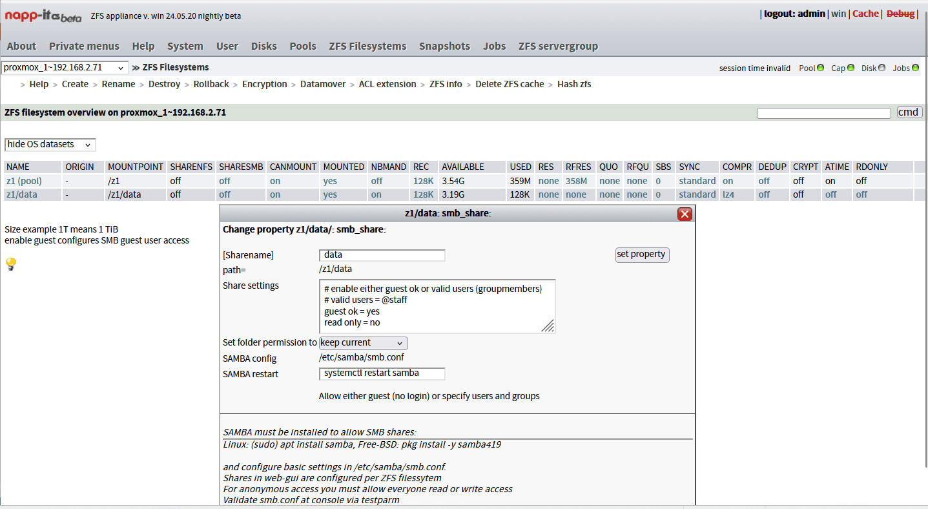Click the Debug link in header
The width and height of the screenshot is (928, 509).
[900, 14]
